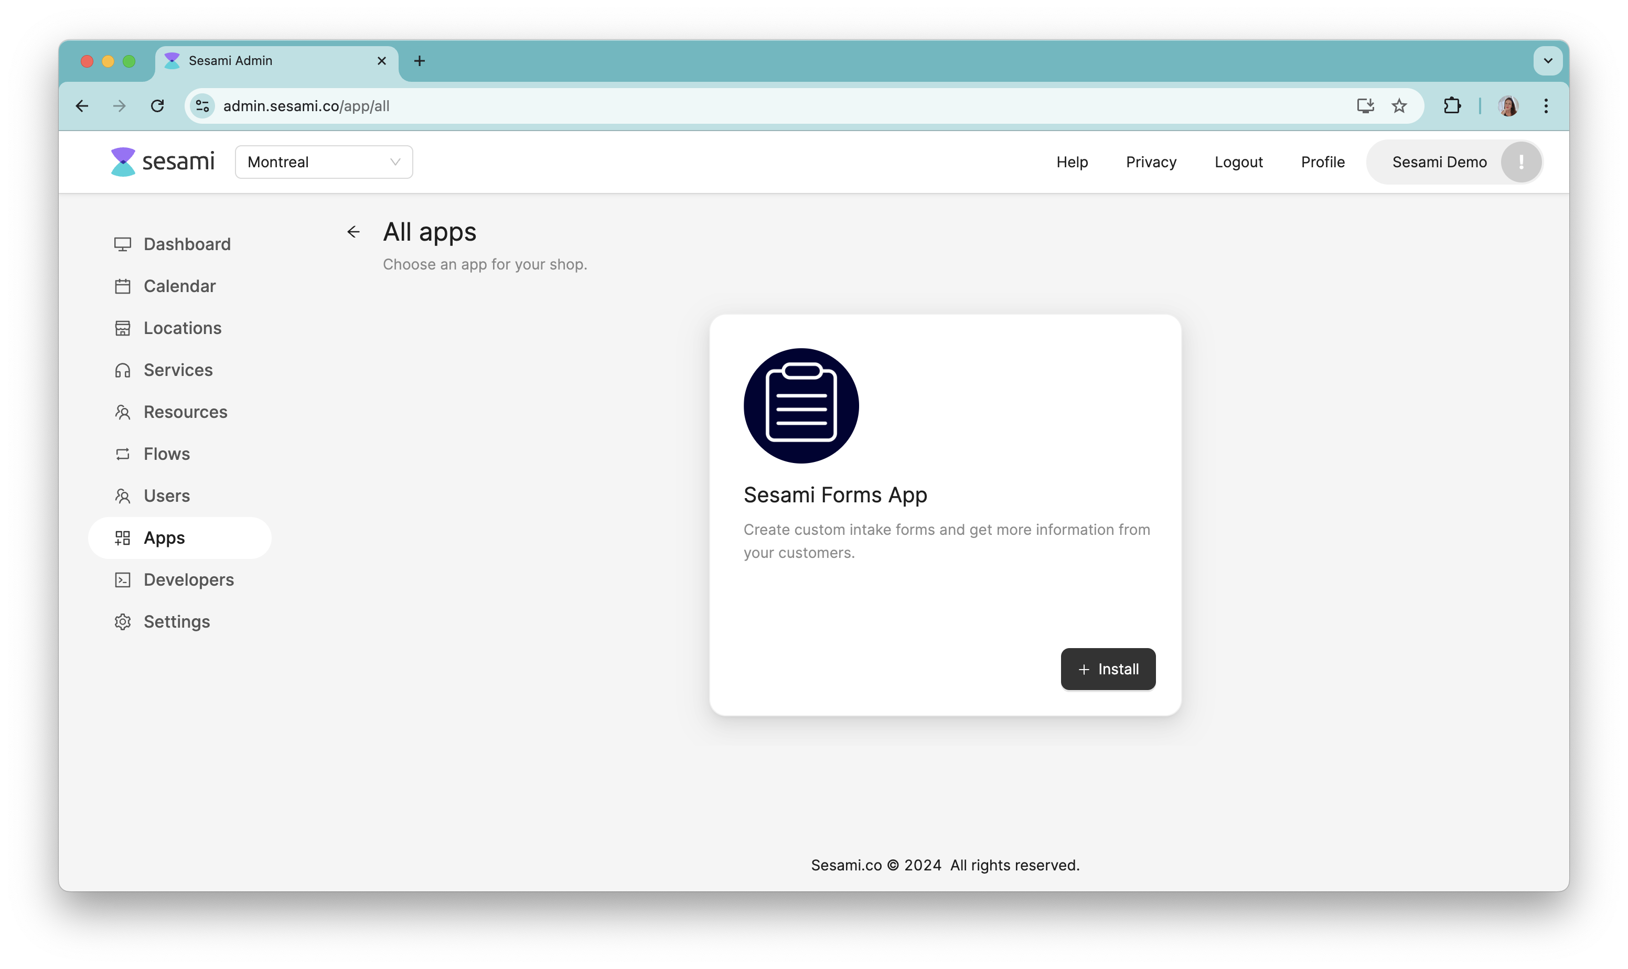Click the Calendar icon in sidebar
Screen dimensions: 1628x969
[122, 286]
